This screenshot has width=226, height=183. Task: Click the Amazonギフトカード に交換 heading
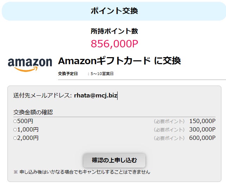pyautogui.click(x=119, y=61)
